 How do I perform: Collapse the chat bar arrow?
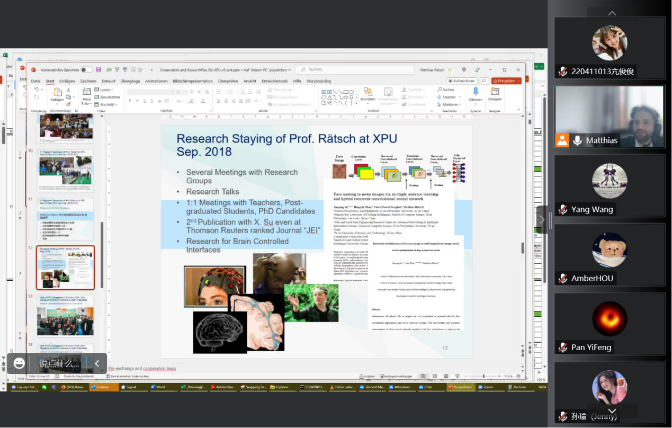click(x=97, y=363)
